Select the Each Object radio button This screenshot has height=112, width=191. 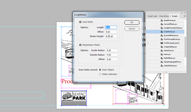click(100, 70)
